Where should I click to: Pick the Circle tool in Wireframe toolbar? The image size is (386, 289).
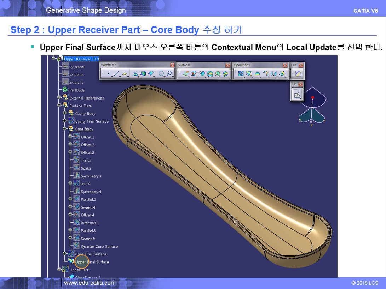161,74
